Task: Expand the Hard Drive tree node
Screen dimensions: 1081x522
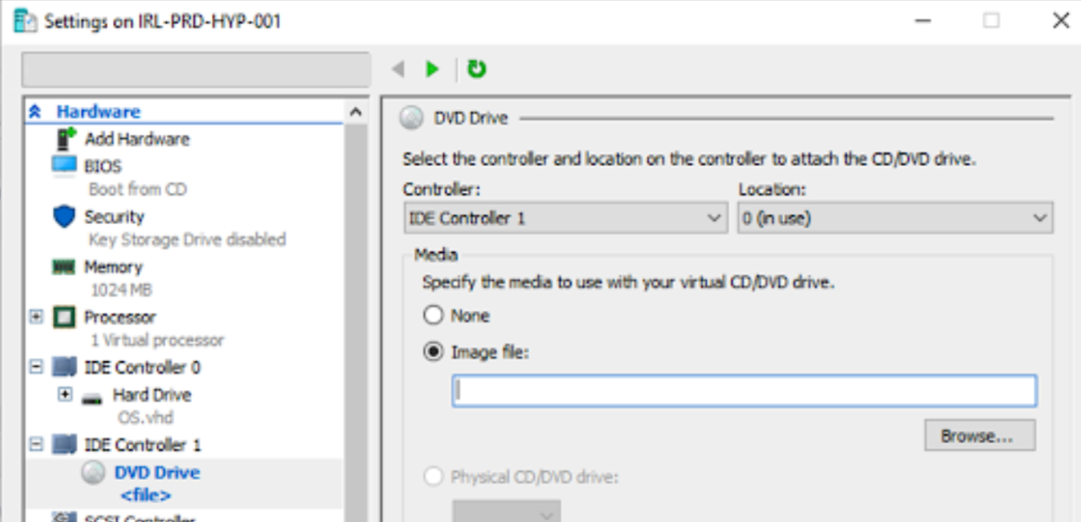Action: tap(65, 394)
